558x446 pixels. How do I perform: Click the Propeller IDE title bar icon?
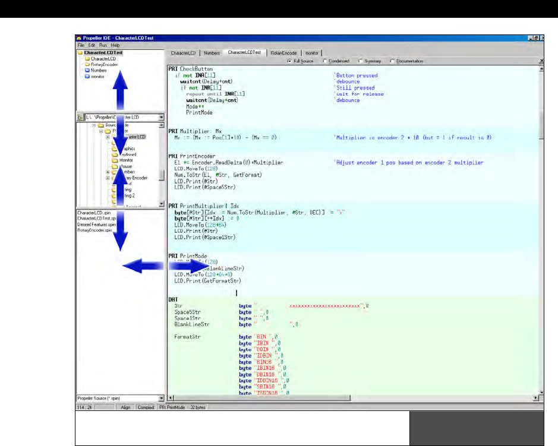click(79, 38)
